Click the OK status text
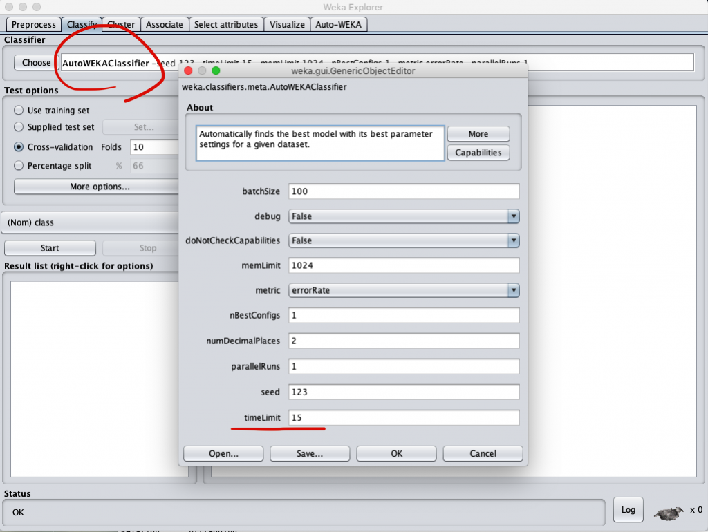 coord(19,512)
